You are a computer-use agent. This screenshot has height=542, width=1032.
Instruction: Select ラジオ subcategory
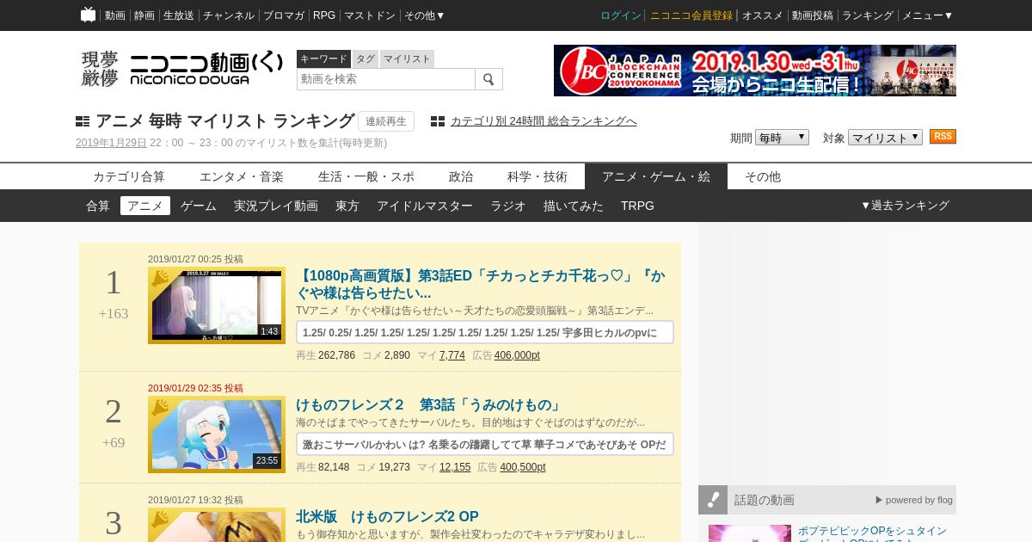[508, 206]
